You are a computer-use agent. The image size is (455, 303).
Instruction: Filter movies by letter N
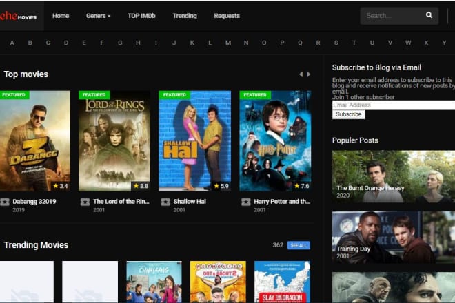pos(246,43)
